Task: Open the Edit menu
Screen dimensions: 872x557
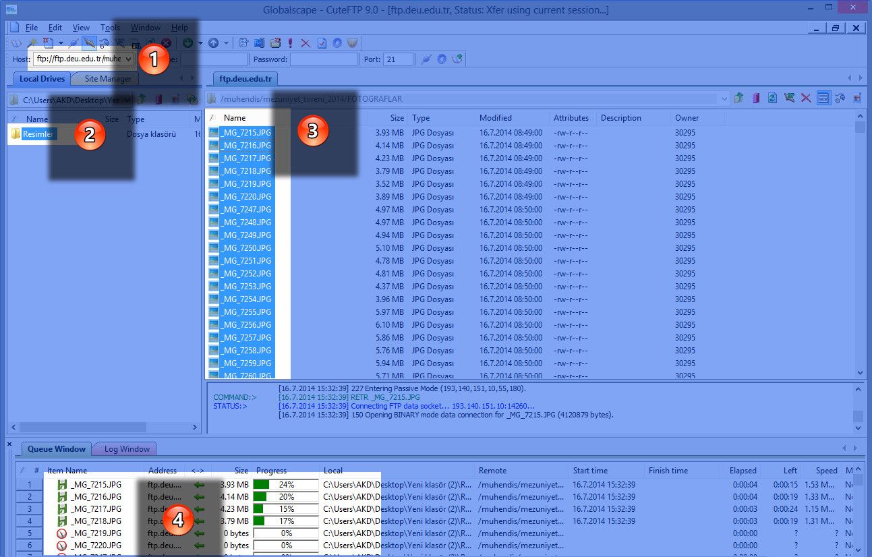Action: tap(55, 28)
